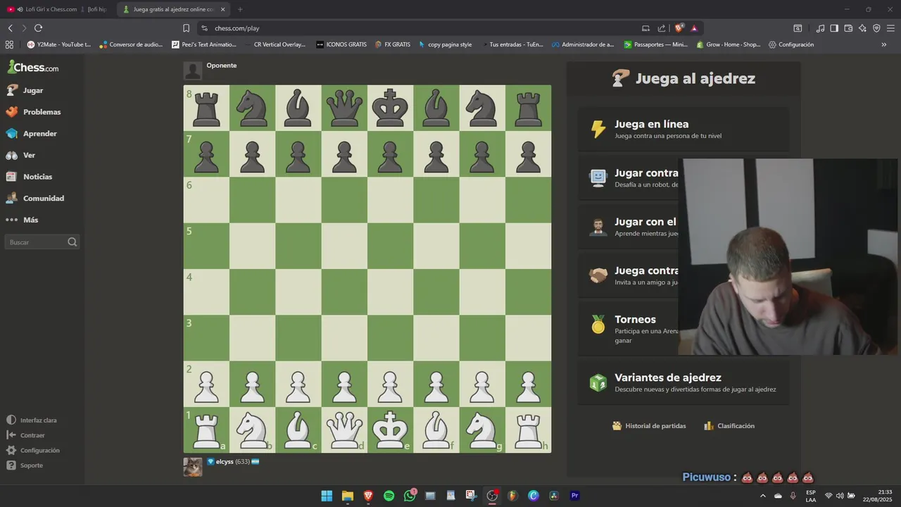Screen dimensions: 901x507
Task: Open the Jugar menu in sidebar
Action: [33, 90]
